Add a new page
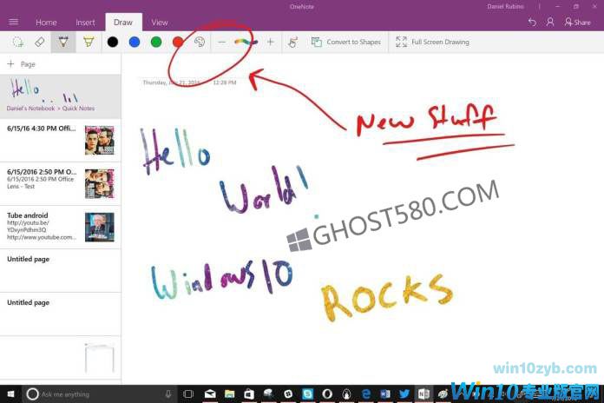Image resolution: width=604 pixels, height=403 pixels. pyautogui.click(x=22, y=64)
